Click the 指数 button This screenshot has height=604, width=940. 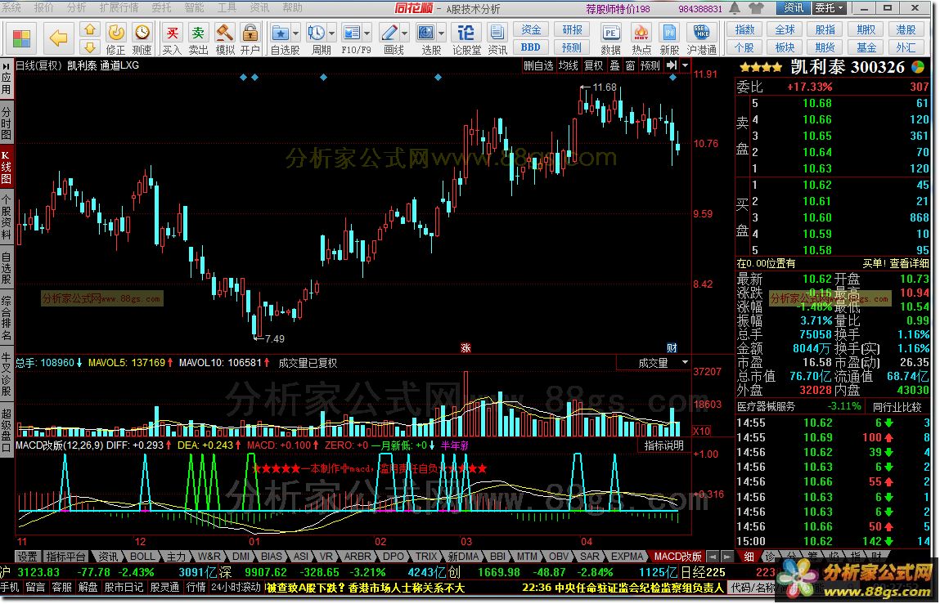pos(744,30)
